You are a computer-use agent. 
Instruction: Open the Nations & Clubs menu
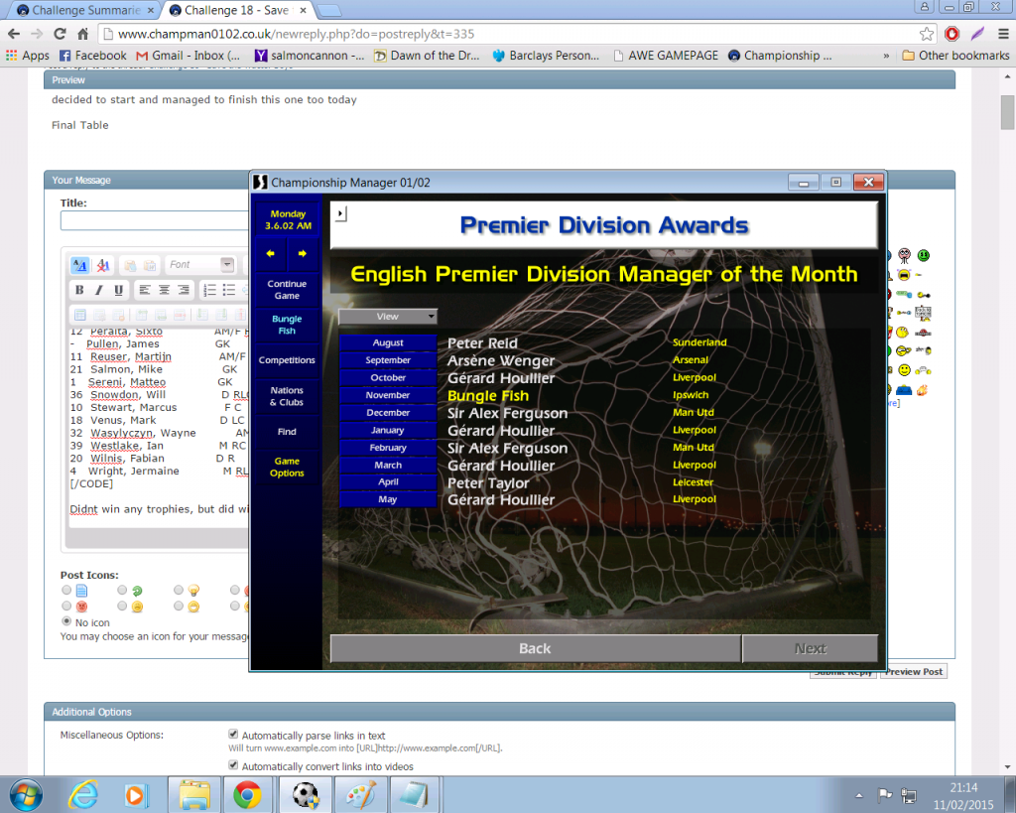(x=287, y=396)
